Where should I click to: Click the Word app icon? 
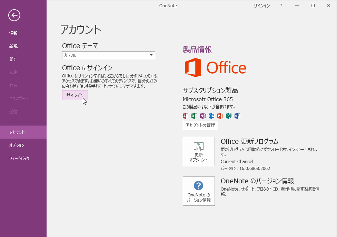pos(237,116)
